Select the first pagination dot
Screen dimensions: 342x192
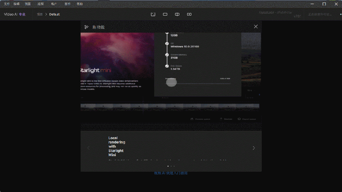tap(168, 166)
